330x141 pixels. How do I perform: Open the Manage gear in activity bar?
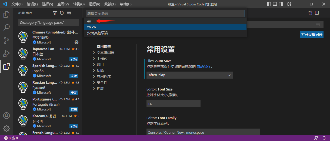[6, 129]
